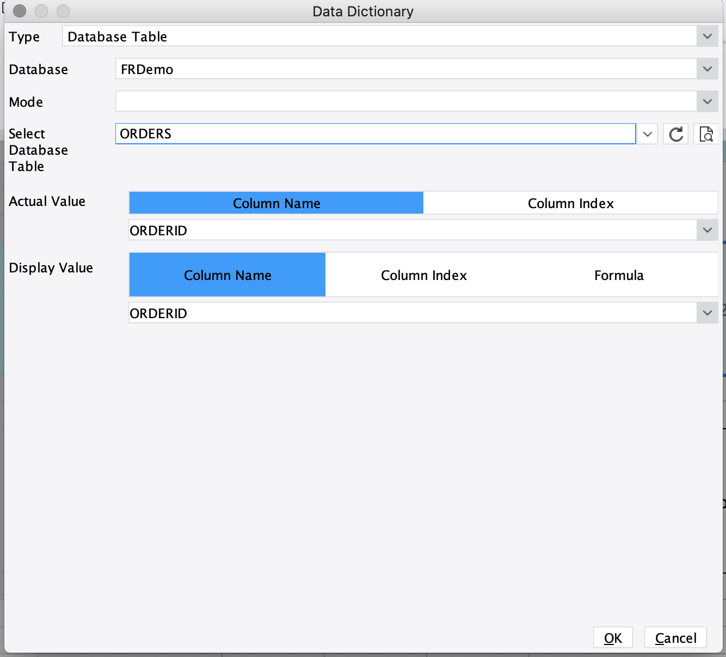Confirm settings with the OK button

click(613, 637)
